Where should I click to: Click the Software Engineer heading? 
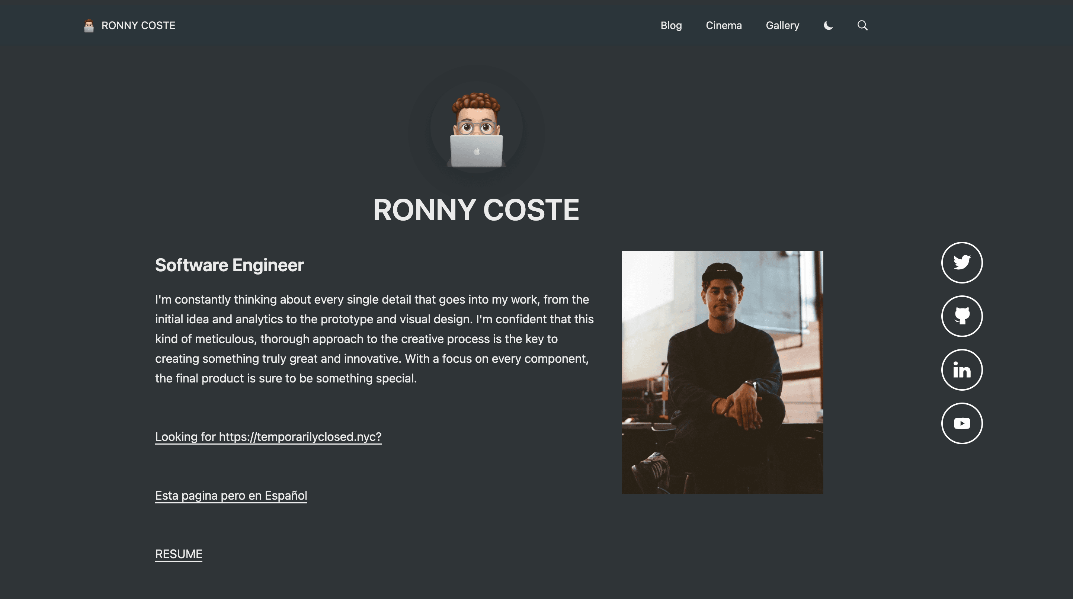[229, 265]
